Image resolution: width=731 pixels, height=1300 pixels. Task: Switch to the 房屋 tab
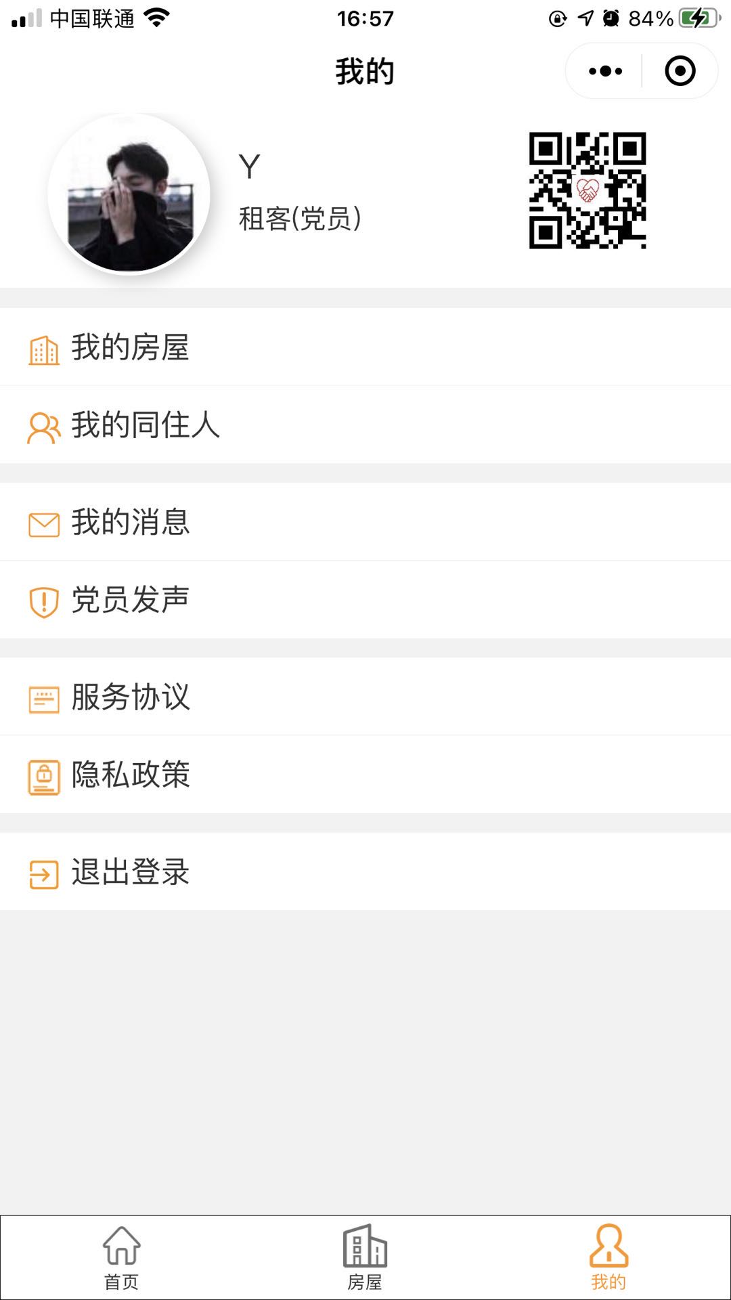click(365, 1257)
